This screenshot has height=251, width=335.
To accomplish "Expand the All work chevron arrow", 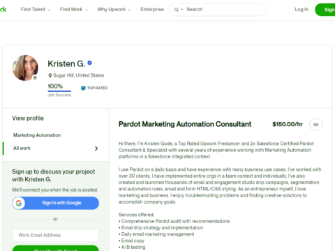I will click(96, 149).
